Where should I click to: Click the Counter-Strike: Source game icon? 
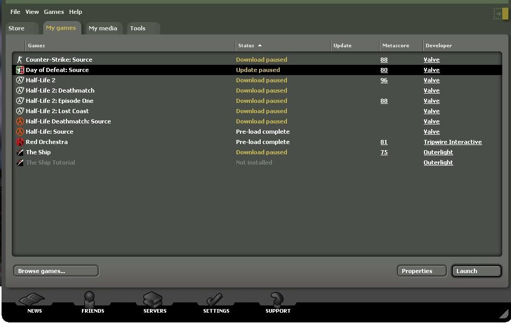(x=20, y=60)
